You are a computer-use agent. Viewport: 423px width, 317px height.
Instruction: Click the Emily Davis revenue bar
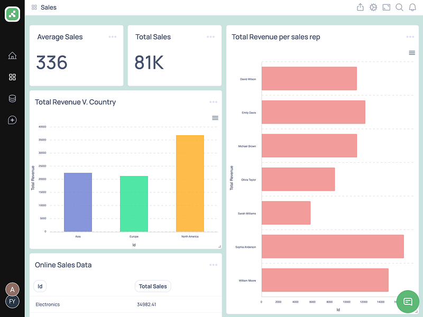coord(314,112)
